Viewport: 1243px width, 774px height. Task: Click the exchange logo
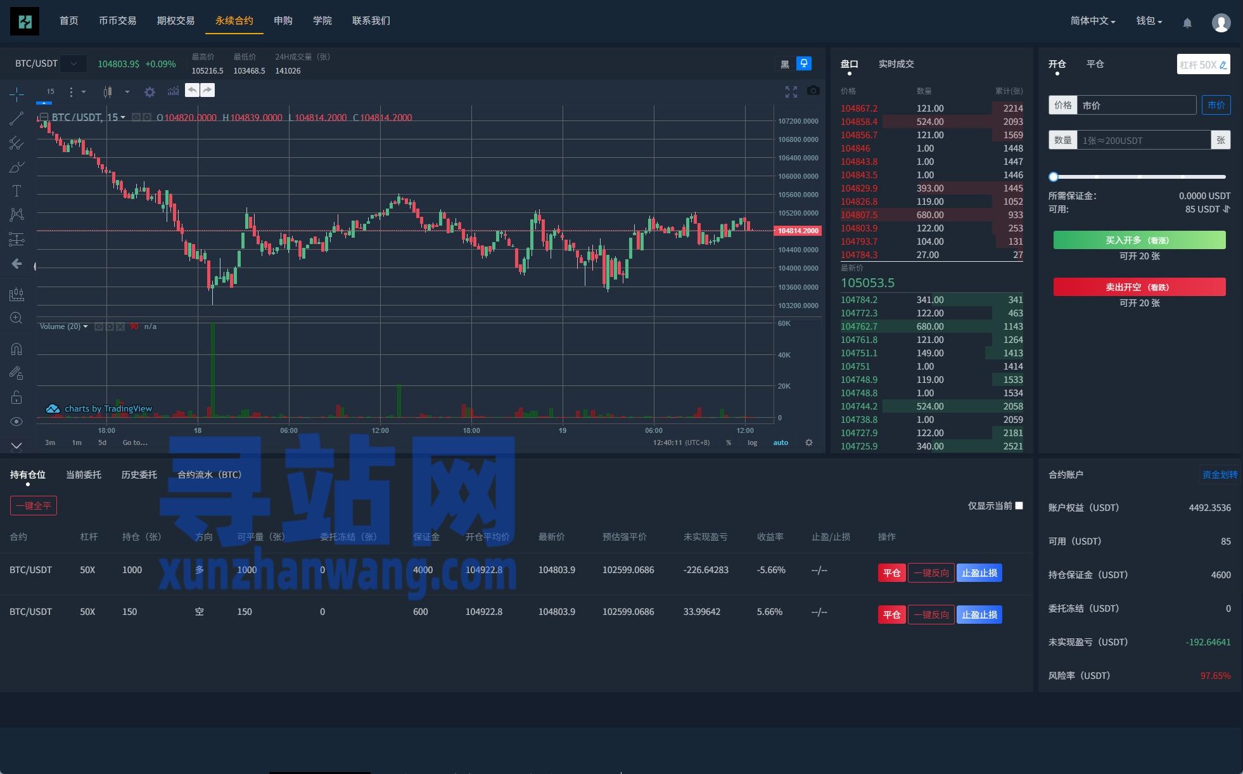25,22
